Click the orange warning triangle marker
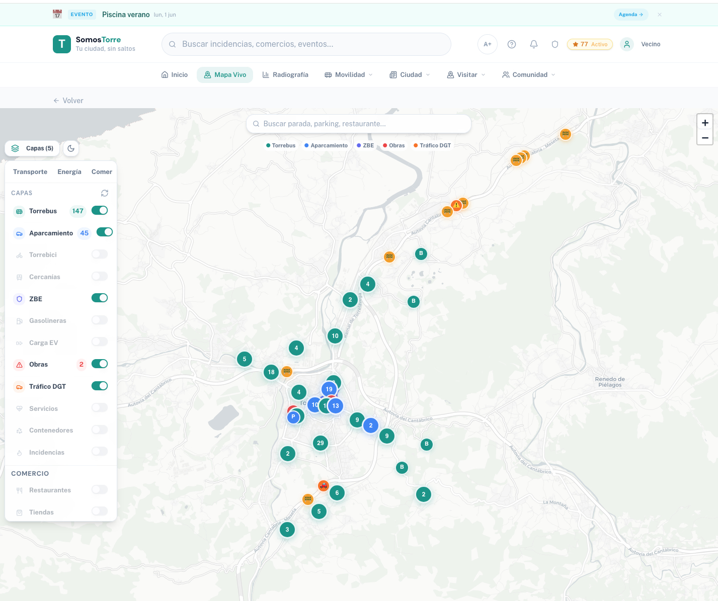Viewport: 718px width, 601px height. [456, 205]
